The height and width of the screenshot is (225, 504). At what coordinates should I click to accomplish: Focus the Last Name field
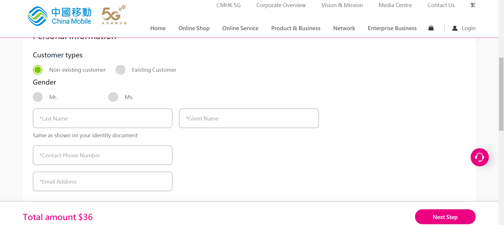point(103,118)
